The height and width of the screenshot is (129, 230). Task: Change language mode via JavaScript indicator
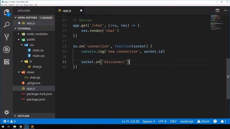[187, 121]
